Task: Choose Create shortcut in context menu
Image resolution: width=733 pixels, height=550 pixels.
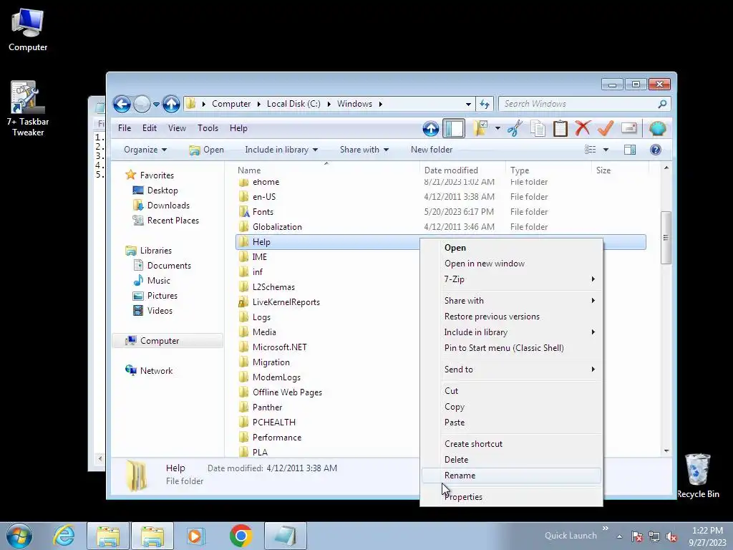Action: click(511, 444)
